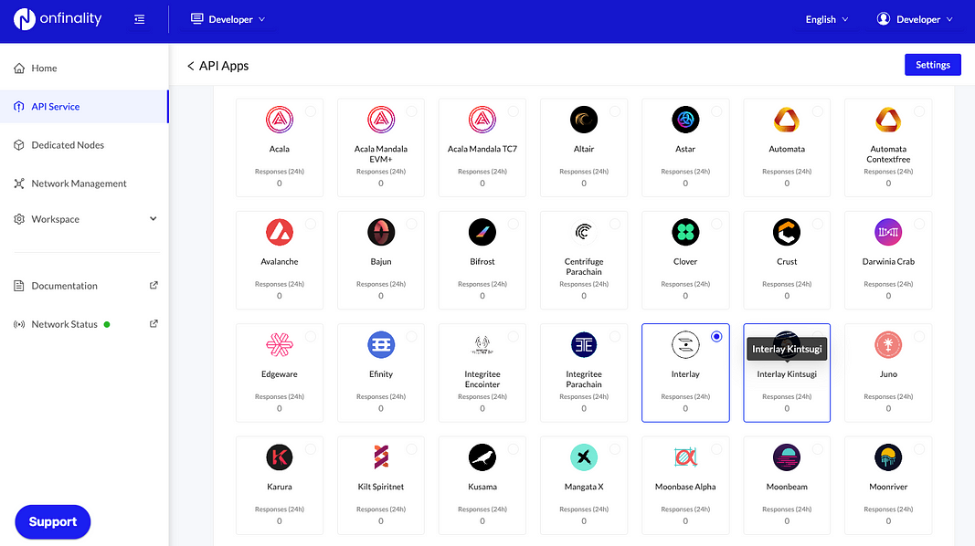This screenshot has width=975, height=546.
Task: Click the Interlay Kintsugi card
Action: pos(787,373)
